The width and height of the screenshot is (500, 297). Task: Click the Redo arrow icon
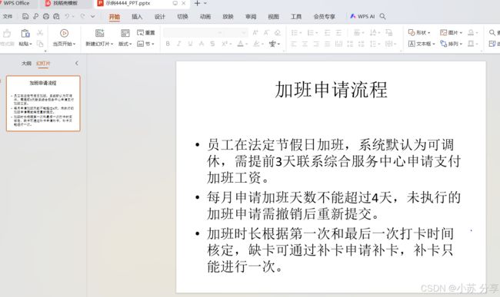click(x=82, y=16)
